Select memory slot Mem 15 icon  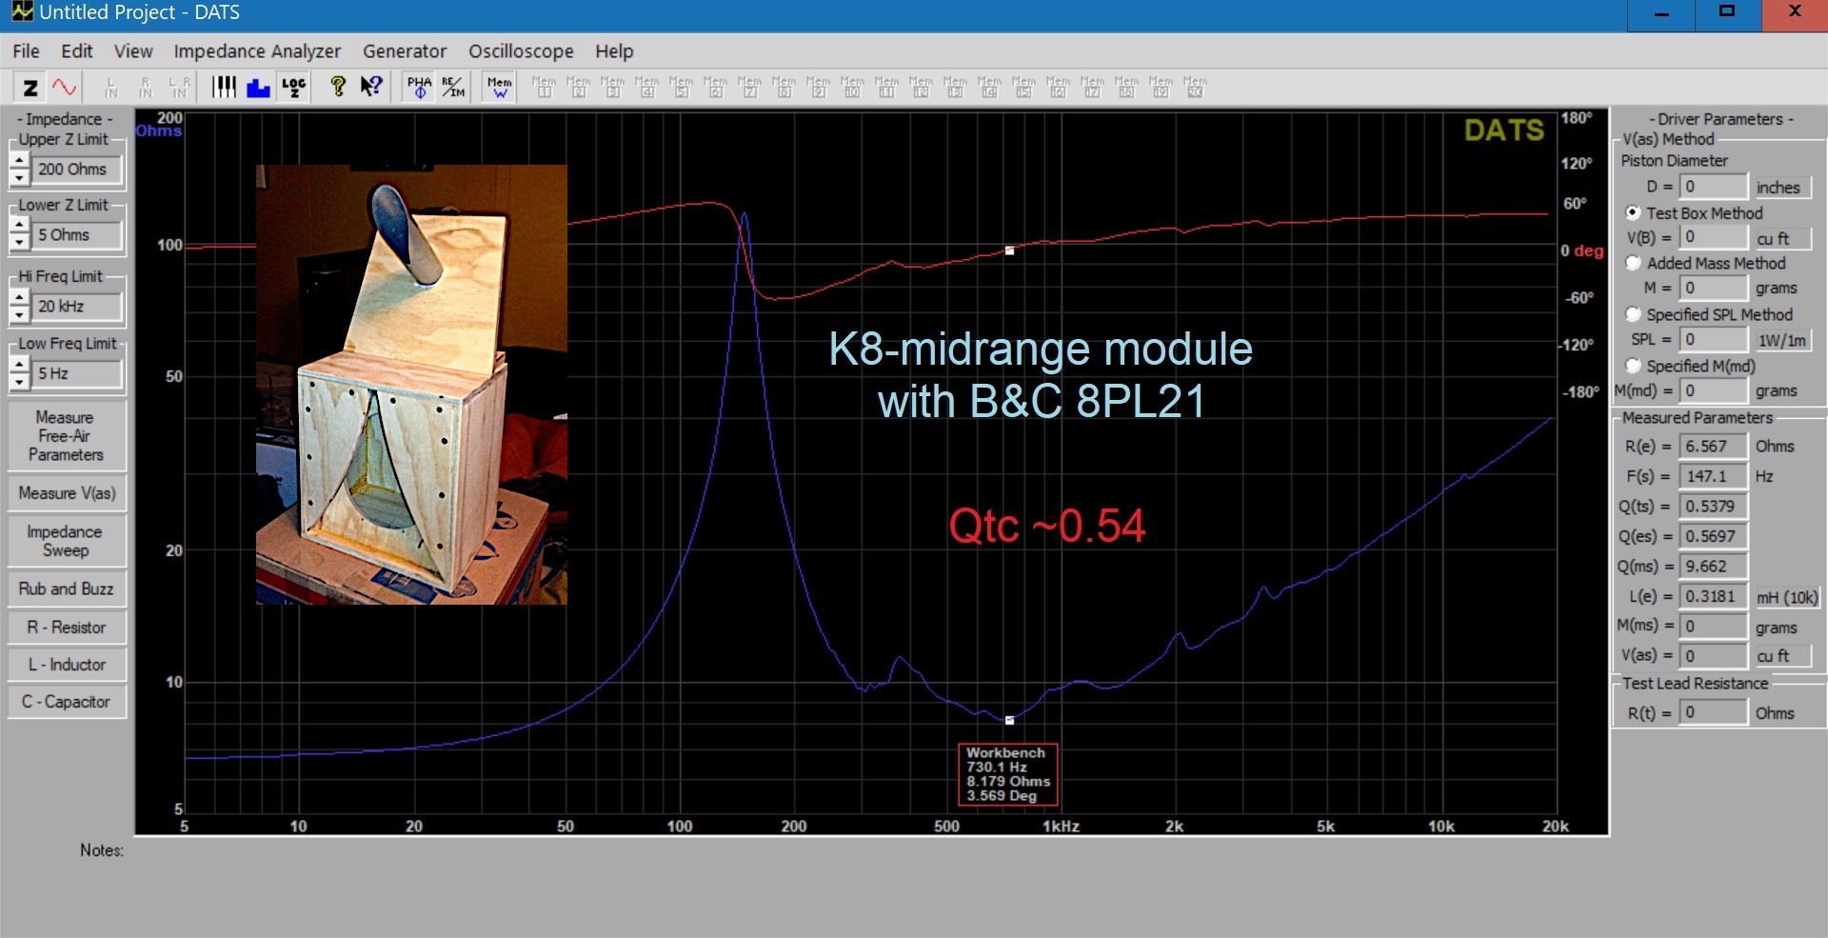pyautogui.click(x=1023, y=88)
